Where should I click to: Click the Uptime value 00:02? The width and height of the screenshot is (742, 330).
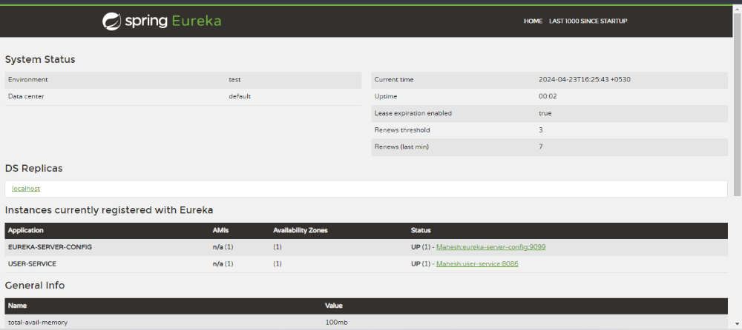pos(548,97)
